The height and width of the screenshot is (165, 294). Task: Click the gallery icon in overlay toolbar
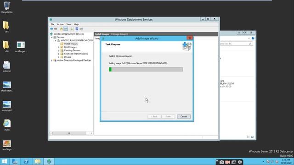tap(234, 162)
